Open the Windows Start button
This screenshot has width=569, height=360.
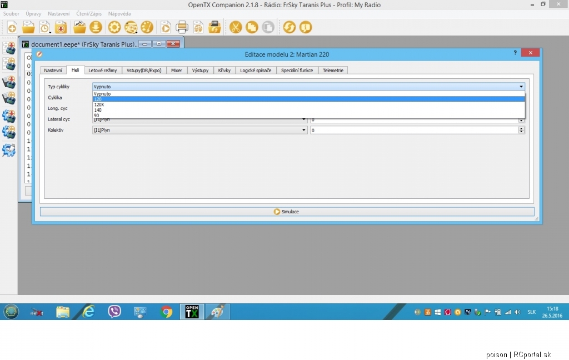coord(11,311)
